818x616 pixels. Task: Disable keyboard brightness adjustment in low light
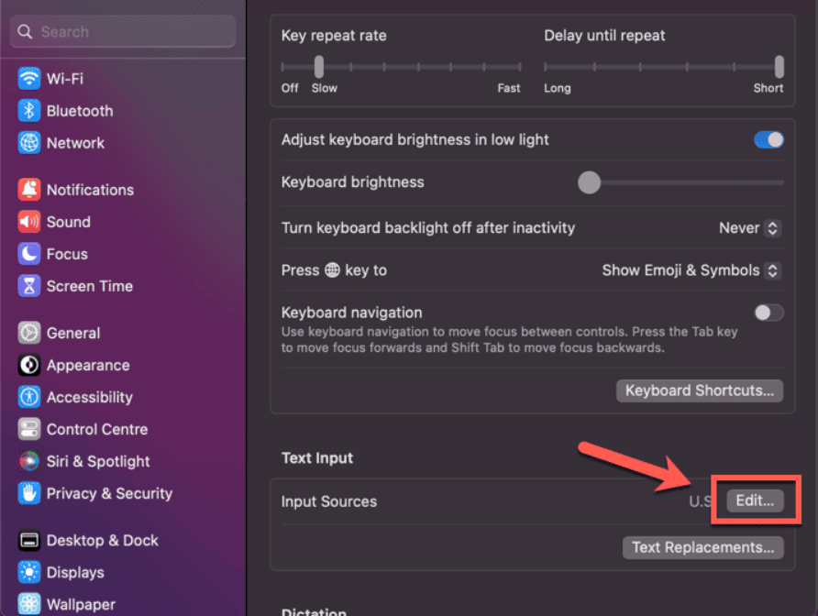point(767,139)
